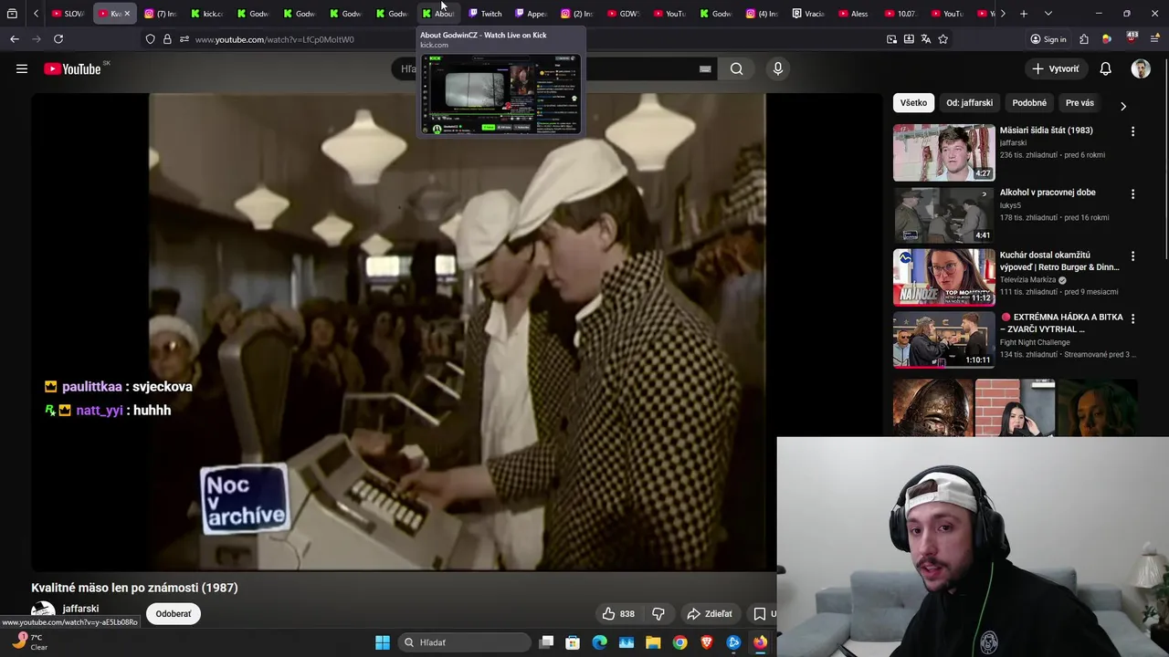Click the 'Vytvoriť' create button
This screenshot has height=657, width=1169.
pyautogui.click(x=1056, y=68)
